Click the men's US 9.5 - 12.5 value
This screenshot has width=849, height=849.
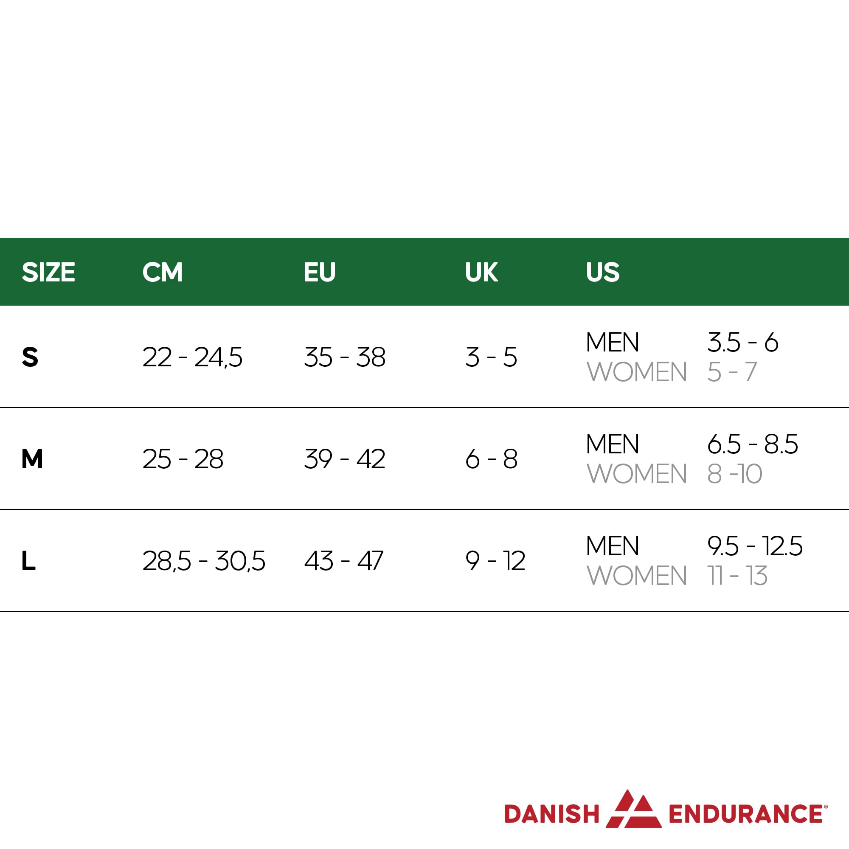tap(755, 546)
